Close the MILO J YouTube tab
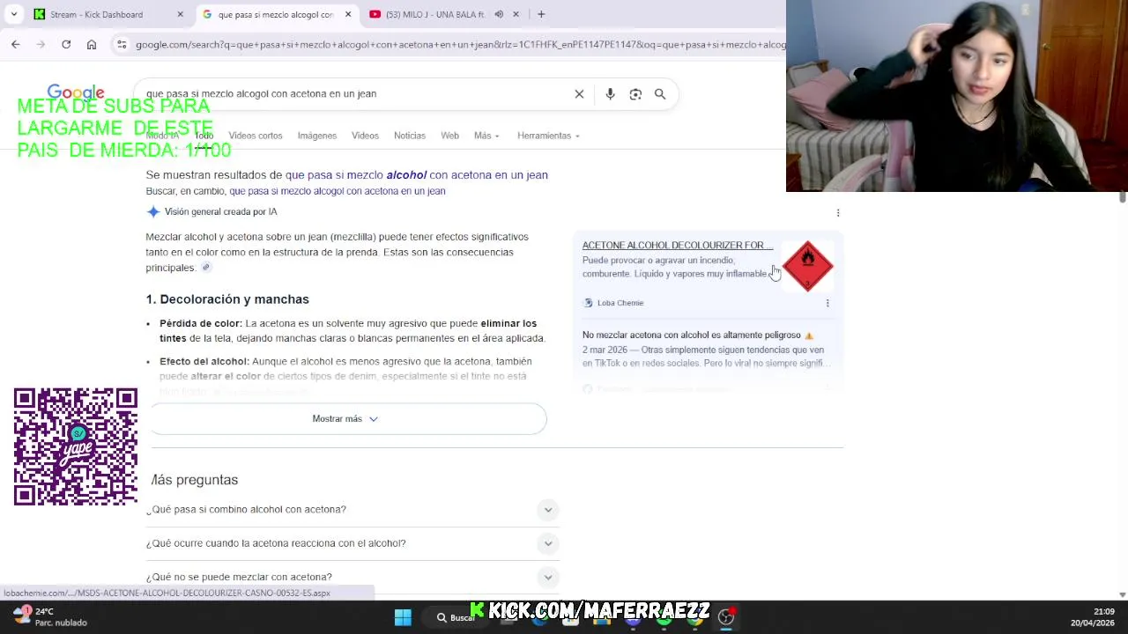 pos(516,14)
